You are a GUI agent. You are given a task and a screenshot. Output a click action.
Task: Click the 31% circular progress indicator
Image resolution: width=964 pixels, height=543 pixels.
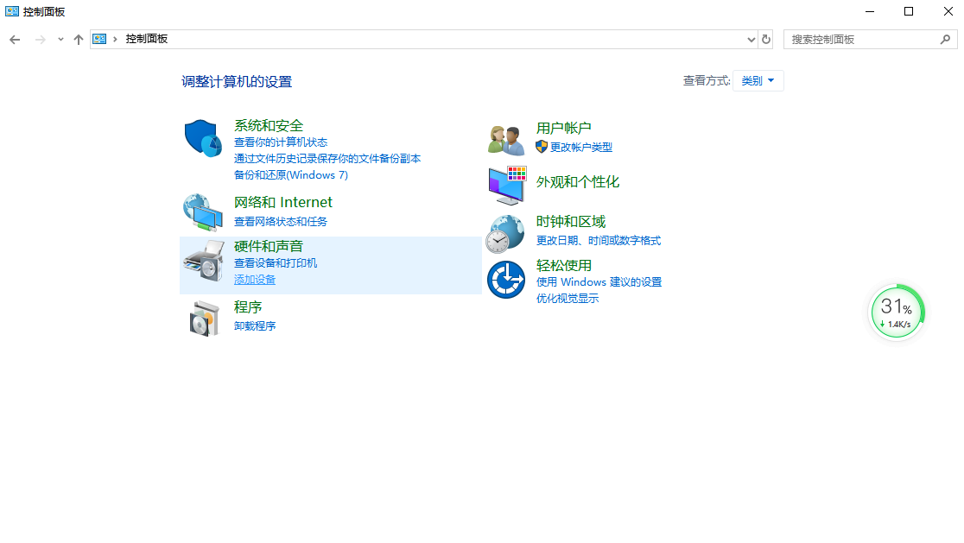[897, 312]
